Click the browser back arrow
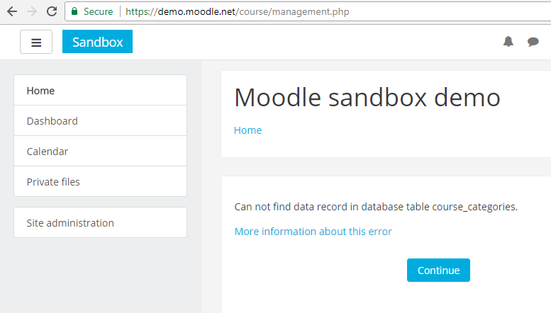Image resolution: width=551 pixels, height=313 pixels. 12,11
